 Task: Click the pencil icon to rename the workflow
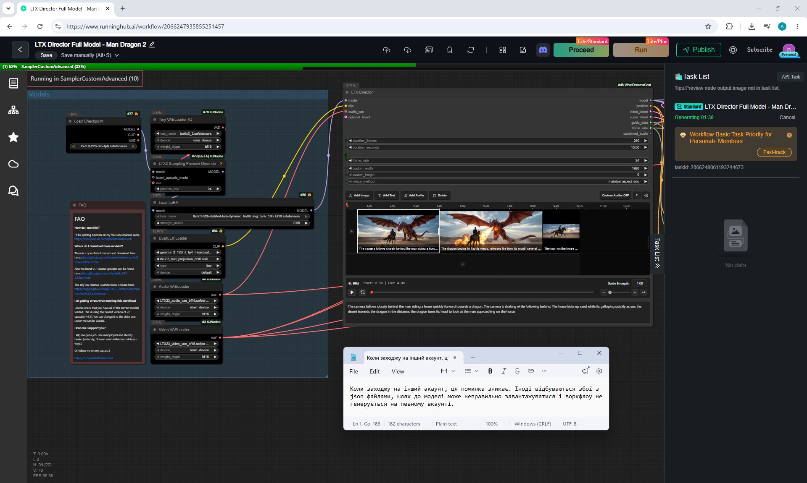pyautogui.click(x=152, y=44)
